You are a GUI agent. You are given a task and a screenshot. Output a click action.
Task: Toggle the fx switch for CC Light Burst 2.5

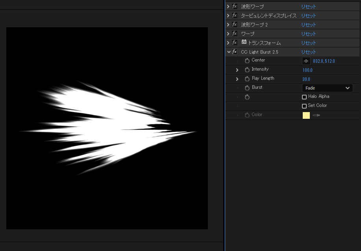235,52
